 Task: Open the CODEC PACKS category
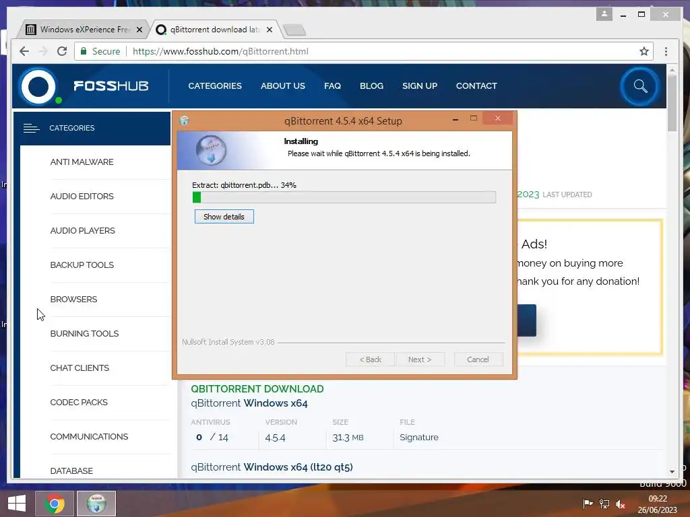click(79, 402)
